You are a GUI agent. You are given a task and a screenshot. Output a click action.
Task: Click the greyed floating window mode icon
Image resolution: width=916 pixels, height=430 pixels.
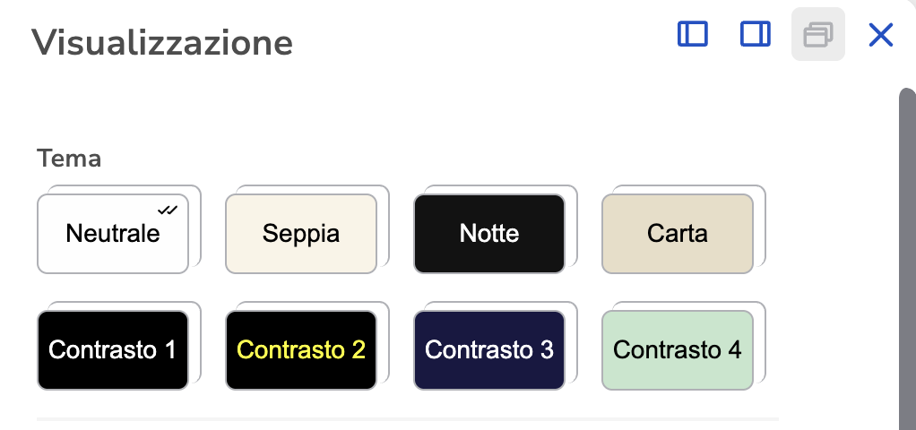coord(817,34)
